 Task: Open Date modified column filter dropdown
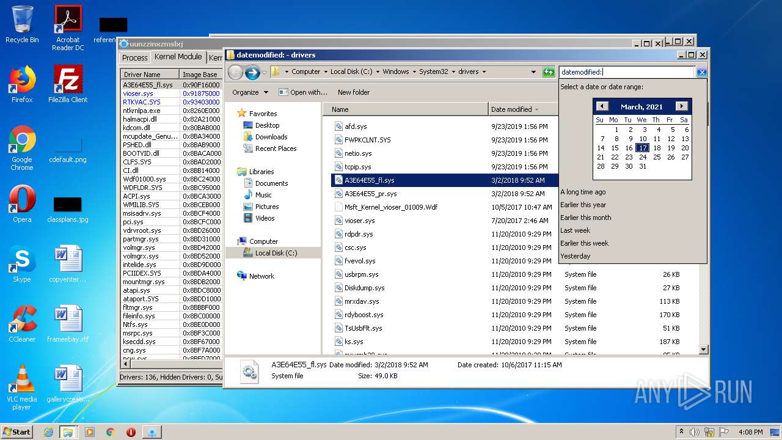[x=536, y=109]
